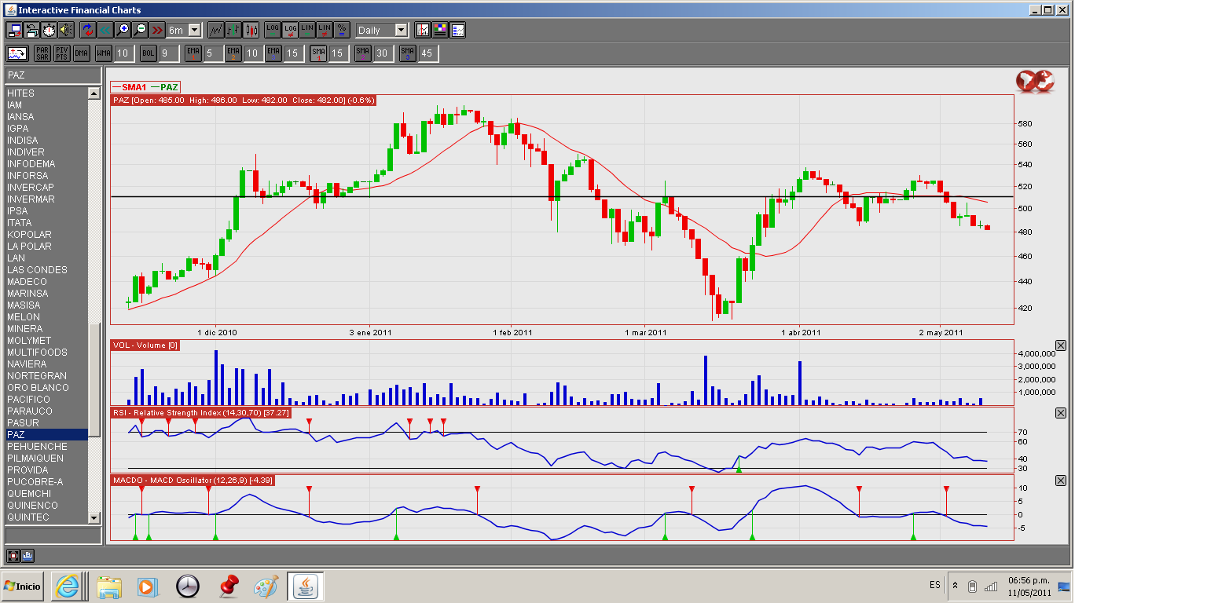Click the EMA 1 period field

(x=211, y=53)
